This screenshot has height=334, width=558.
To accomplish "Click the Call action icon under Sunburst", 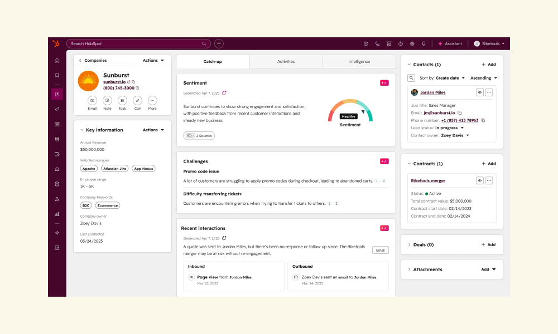I will pos(137,100).
